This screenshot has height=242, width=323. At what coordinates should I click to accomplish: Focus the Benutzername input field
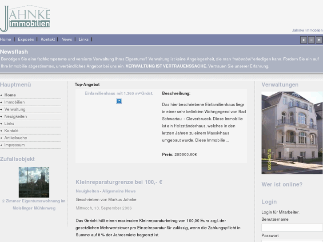292,228
